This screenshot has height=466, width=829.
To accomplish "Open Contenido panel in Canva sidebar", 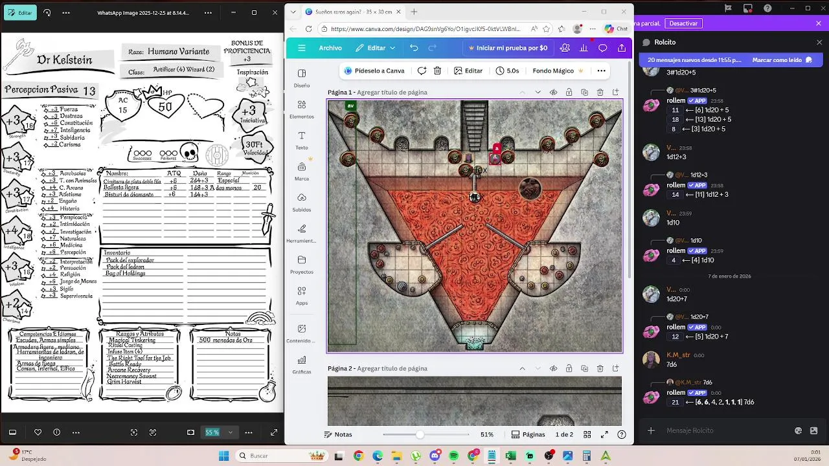I will tap(302, 333).
